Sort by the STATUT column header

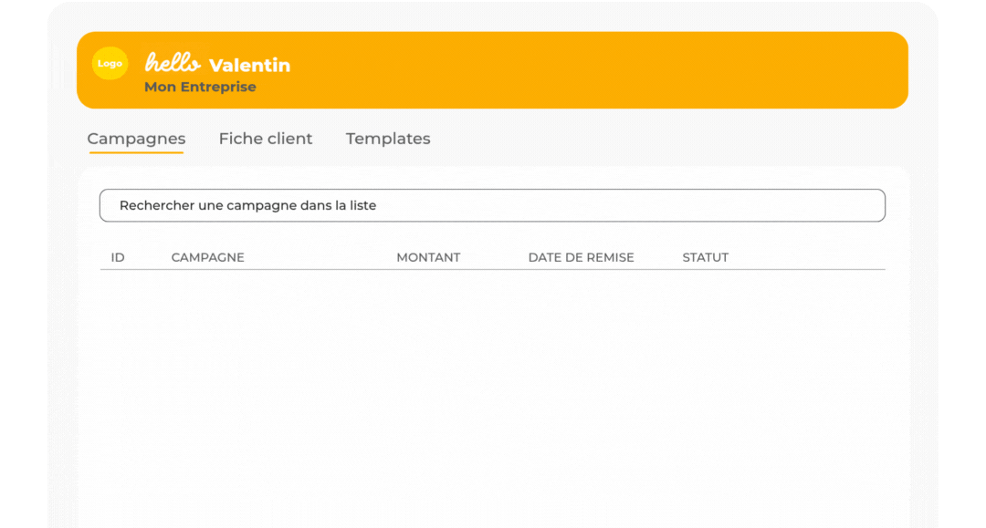point(706,257)
